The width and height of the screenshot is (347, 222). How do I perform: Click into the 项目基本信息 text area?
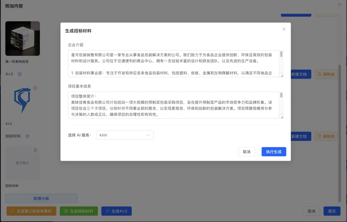pos(174,105)
